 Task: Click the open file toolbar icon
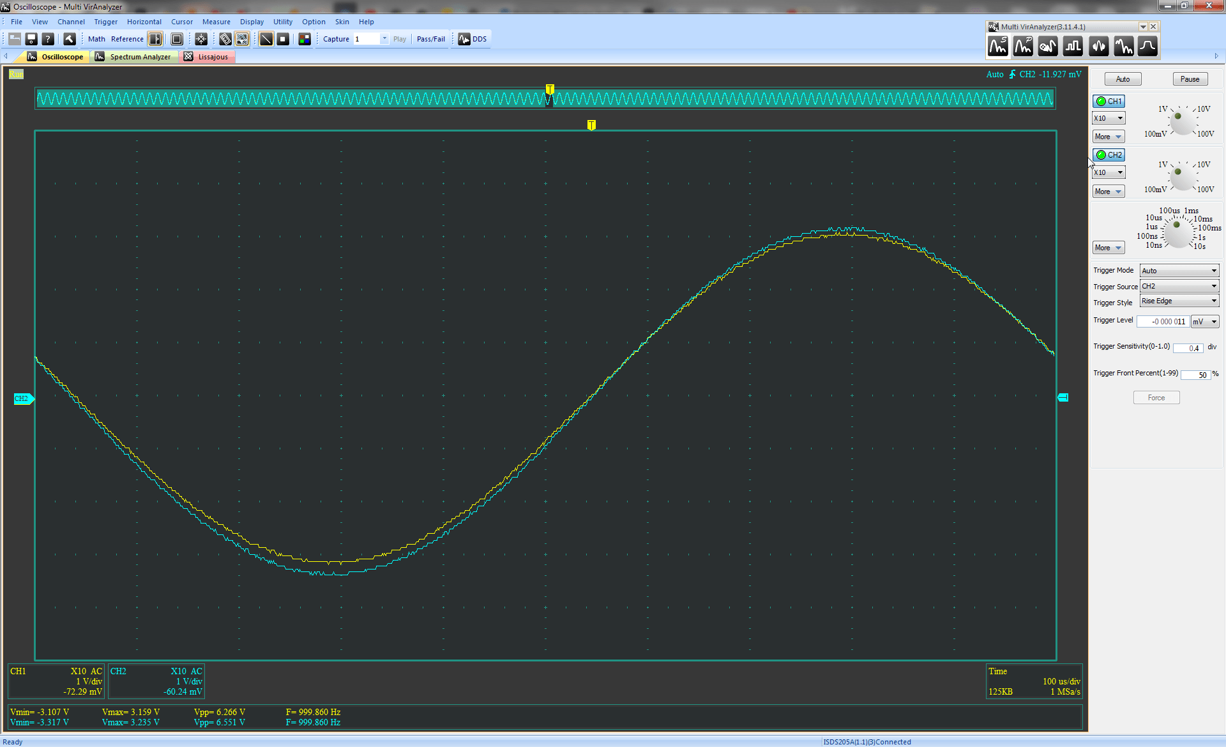click(x=15, y=39)
